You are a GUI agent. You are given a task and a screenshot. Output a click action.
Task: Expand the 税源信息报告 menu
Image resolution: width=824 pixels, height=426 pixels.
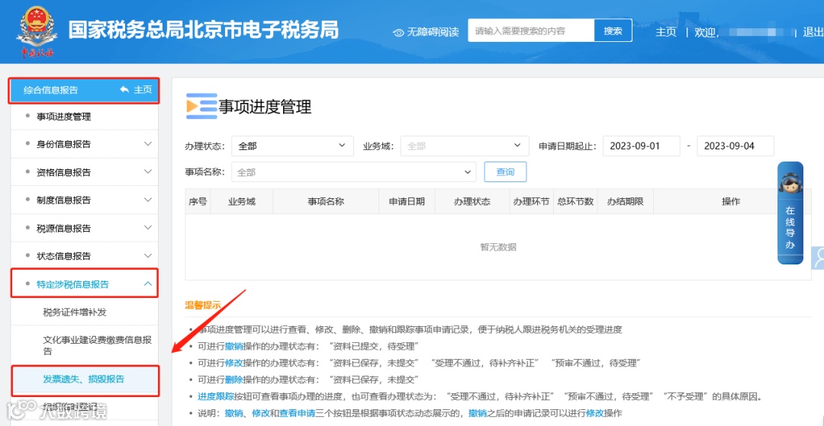pyautogui.click(x=84, y=228)
